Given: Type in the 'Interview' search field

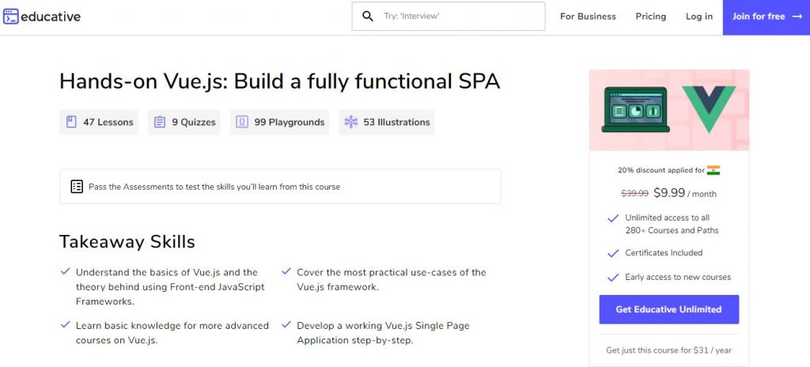Looking at the screenshot, I should click(x=459, y=16).
